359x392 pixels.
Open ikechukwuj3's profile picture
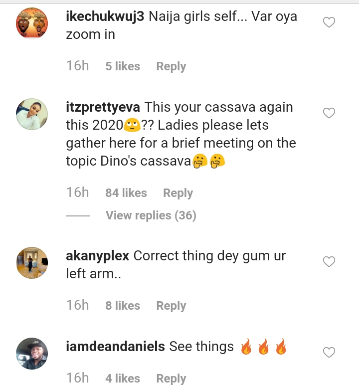[32, 23]
